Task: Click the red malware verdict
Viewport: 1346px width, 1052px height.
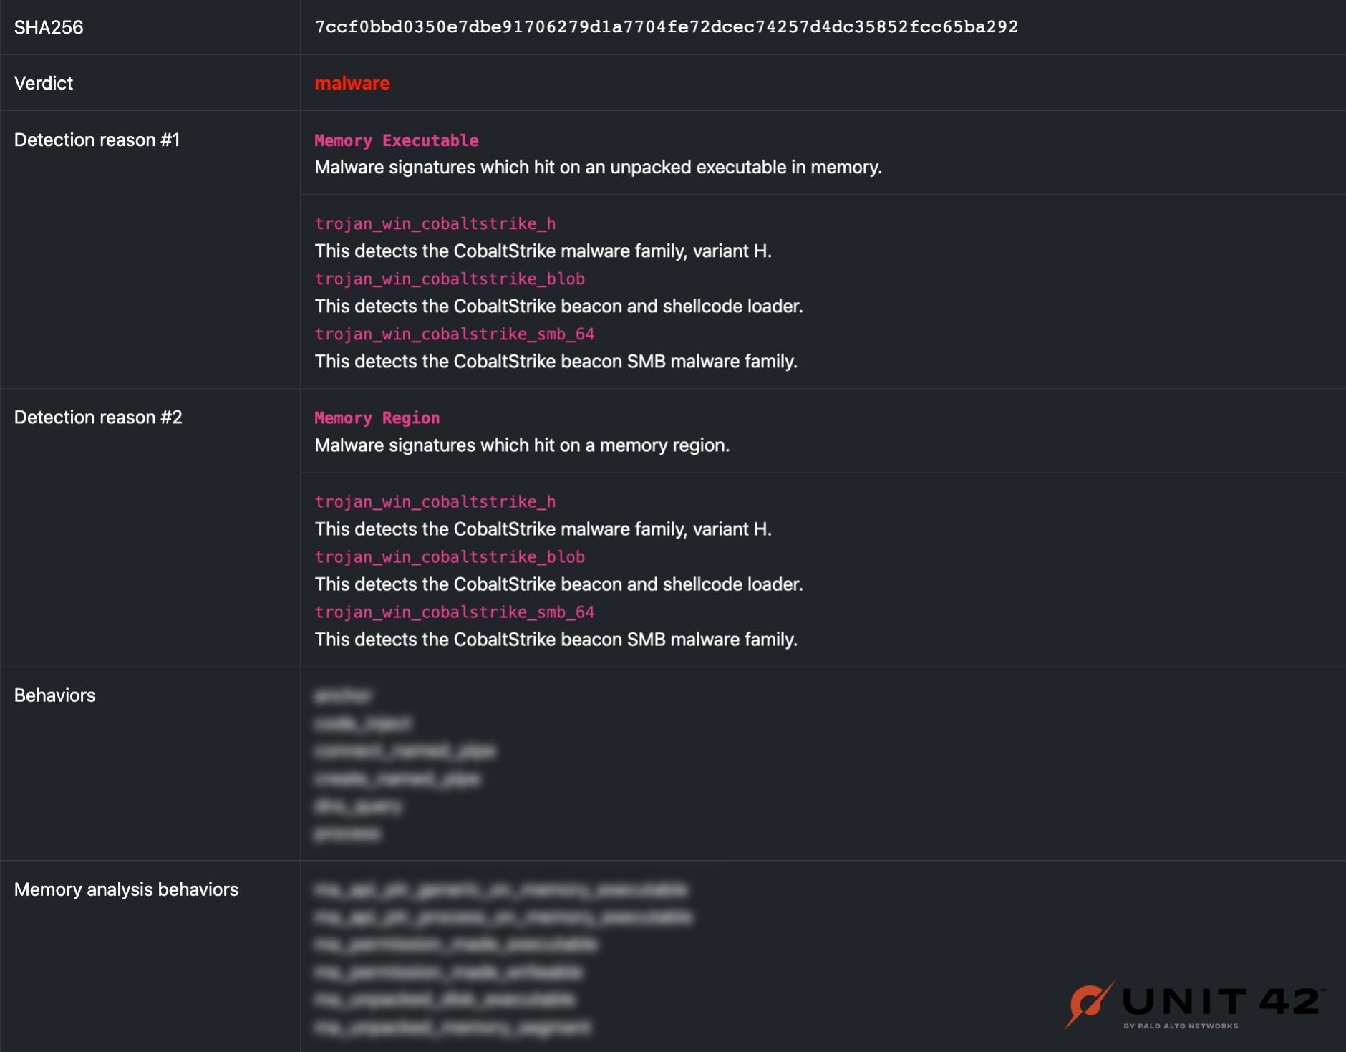Action: point(352,83)
